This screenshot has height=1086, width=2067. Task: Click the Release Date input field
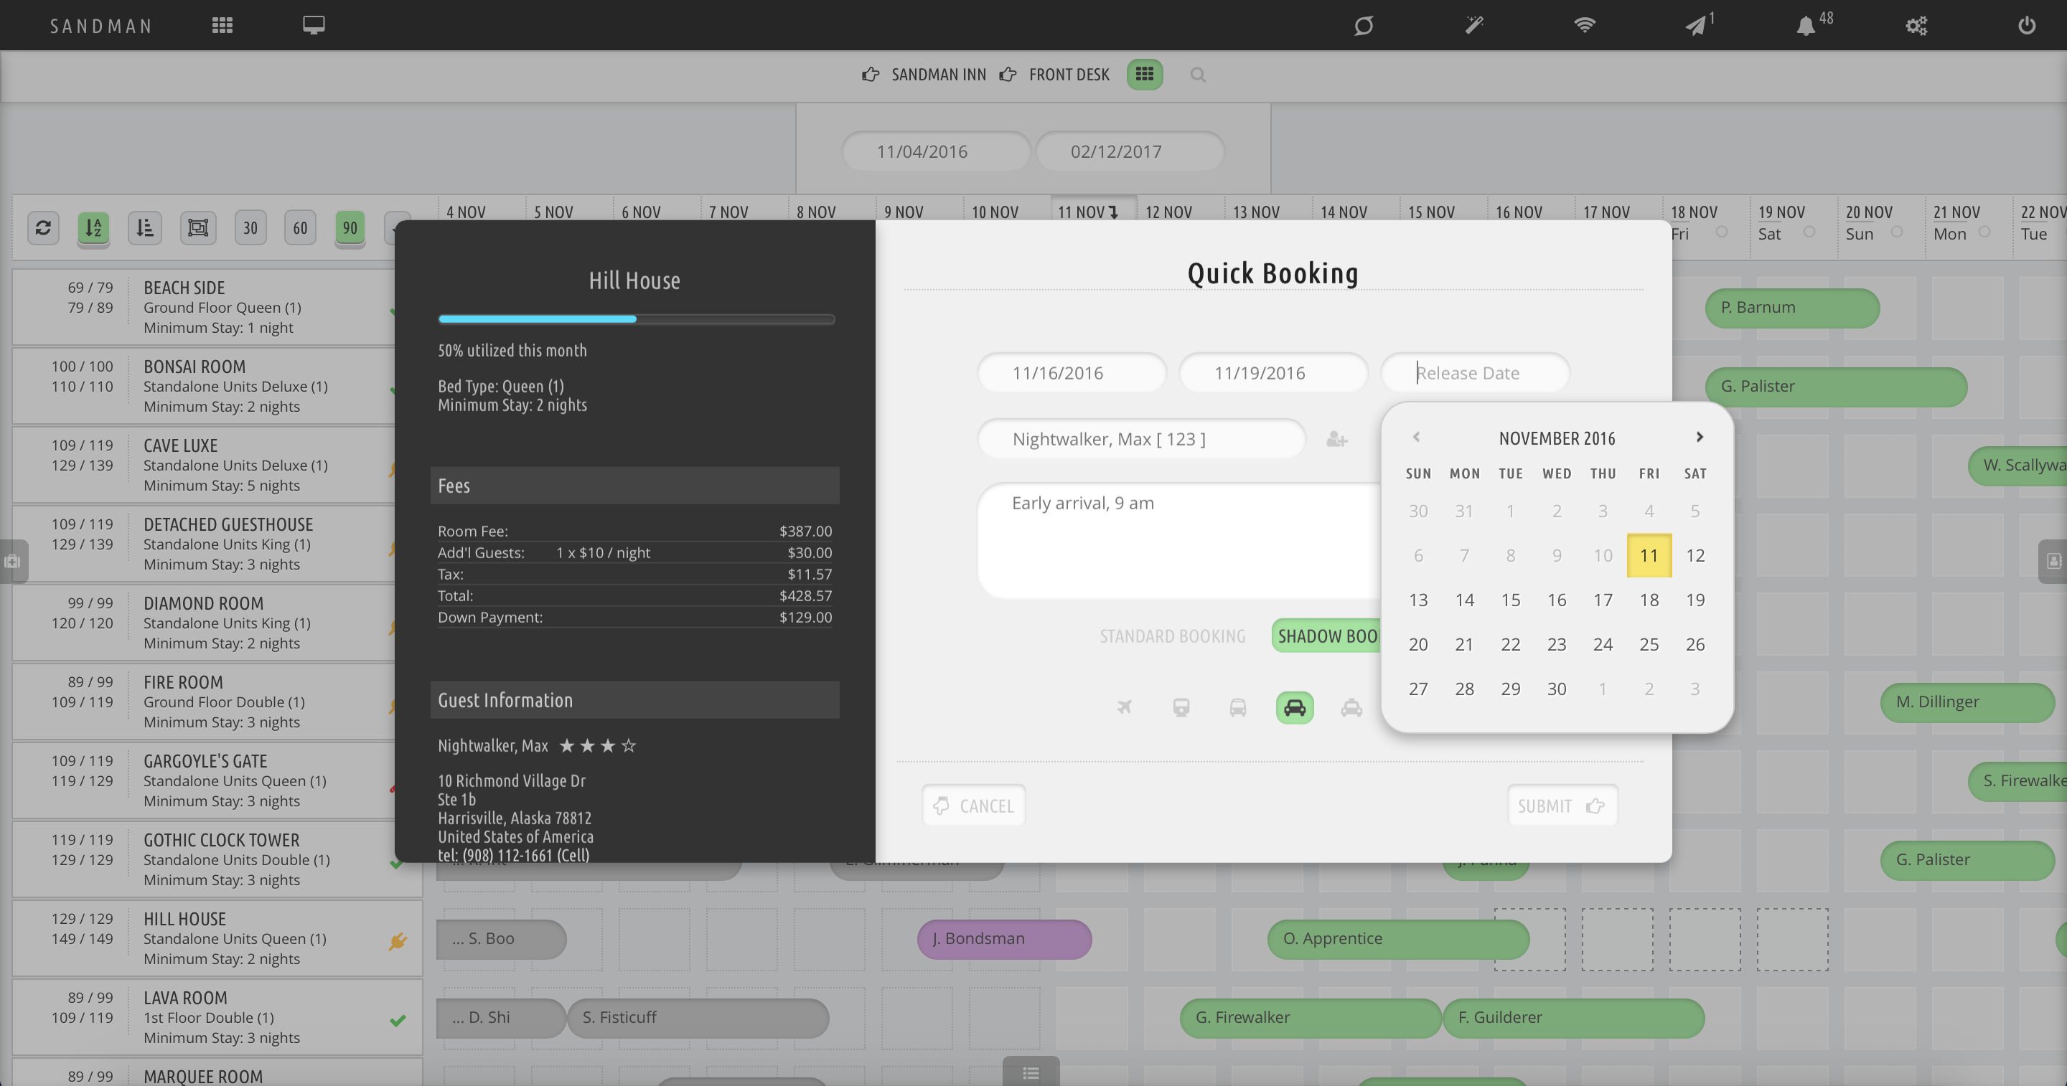coord(1475,373)
